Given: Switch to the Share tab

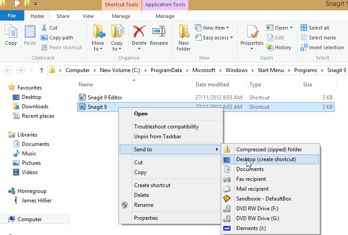Looking at the screenshot, I should [x=63, y=16].
